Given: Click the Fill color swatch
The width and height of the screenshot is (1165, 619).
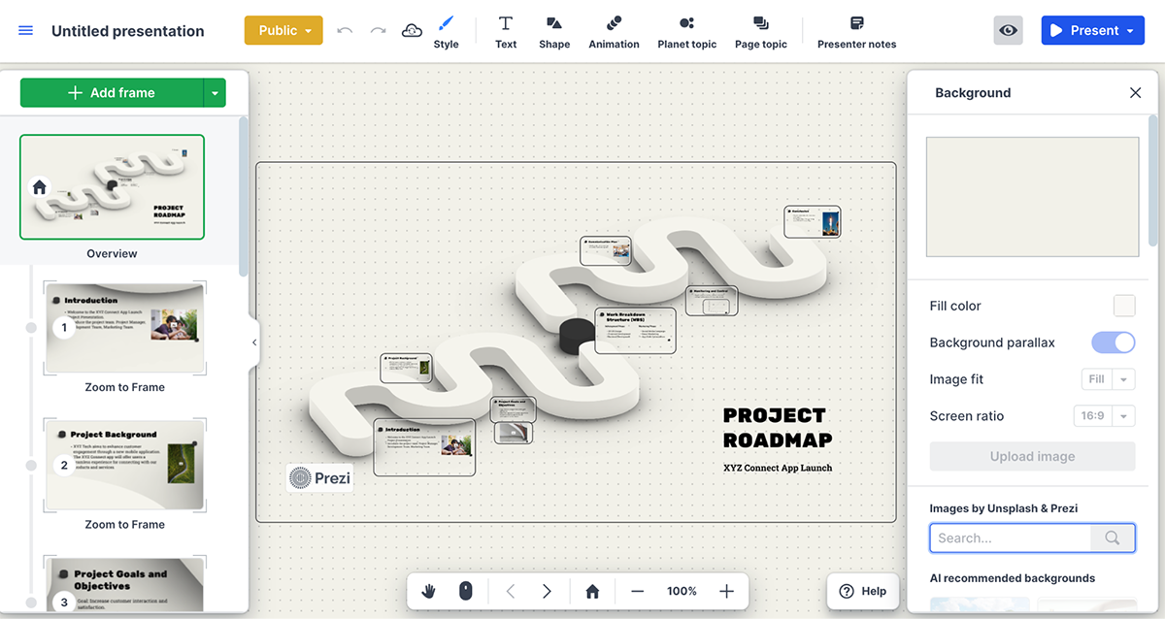Looking at the screenshot, I should click(1123, 306).
